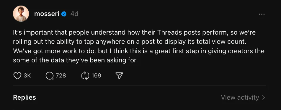The height and width of the screenshot is (110, 281).
Task: Open mosseri's profile picture avatar
Action: (x=21, y=14)
